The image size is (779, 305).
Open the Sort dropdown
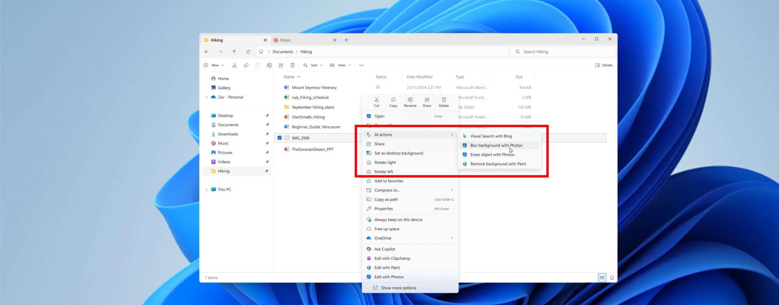click(313, 65)
